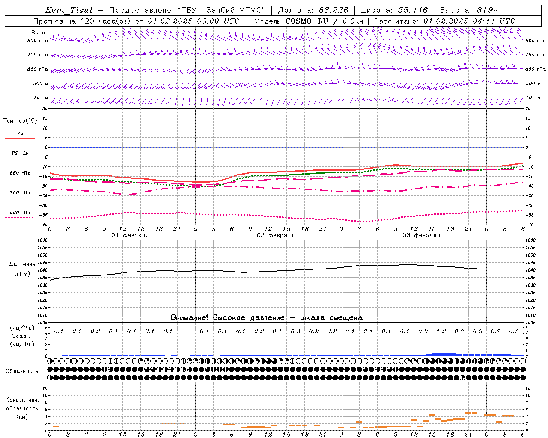Screen dimensions: 548x438
Task: Select the Давление panel label
Action: coord(22,264)
